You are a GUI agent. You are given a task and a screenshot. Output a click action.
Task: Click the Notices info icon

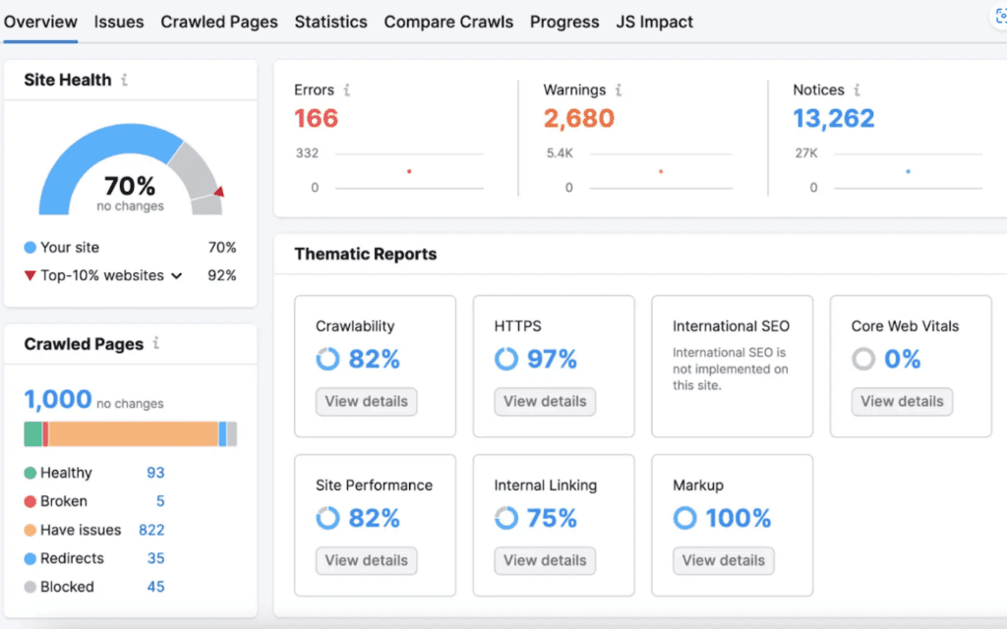tap(857, 89)
